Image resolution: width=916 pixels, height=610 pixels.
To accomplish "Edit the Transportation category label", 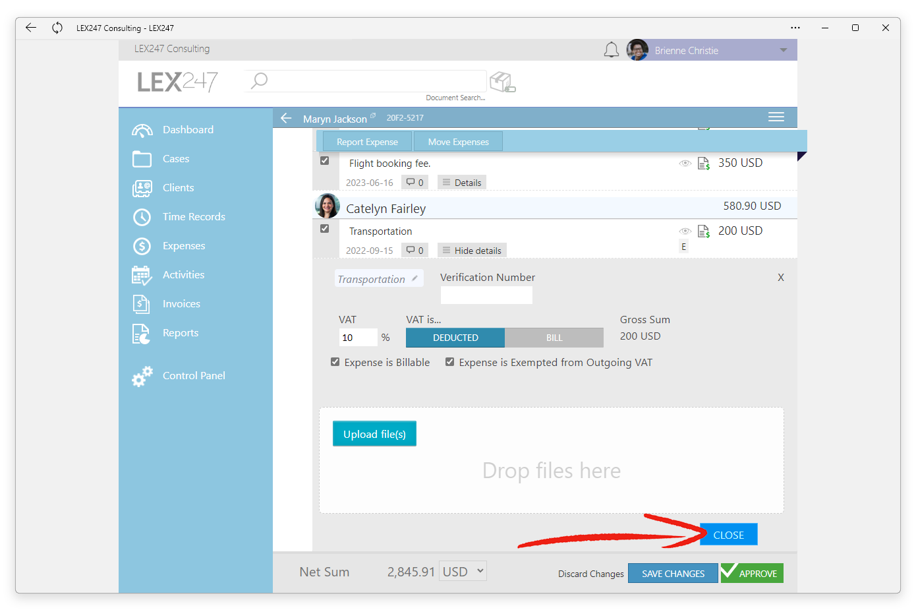I will (x=379, y=279).
